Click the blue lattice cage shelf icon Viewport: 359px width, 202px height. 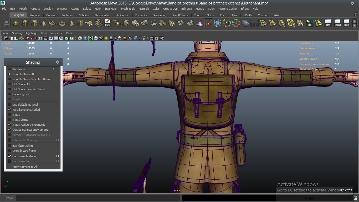[x=218, y=23]
